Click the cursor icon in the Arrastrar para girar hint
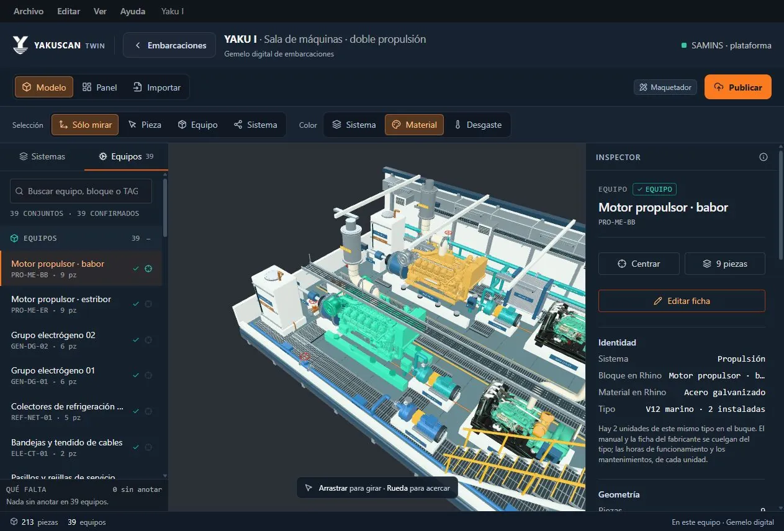This screenshot has height=531, width=784. [x=309, y=488]
